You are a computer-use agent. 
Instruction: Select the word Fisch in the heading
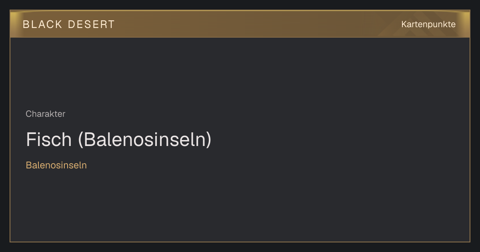tap(49, 140)
